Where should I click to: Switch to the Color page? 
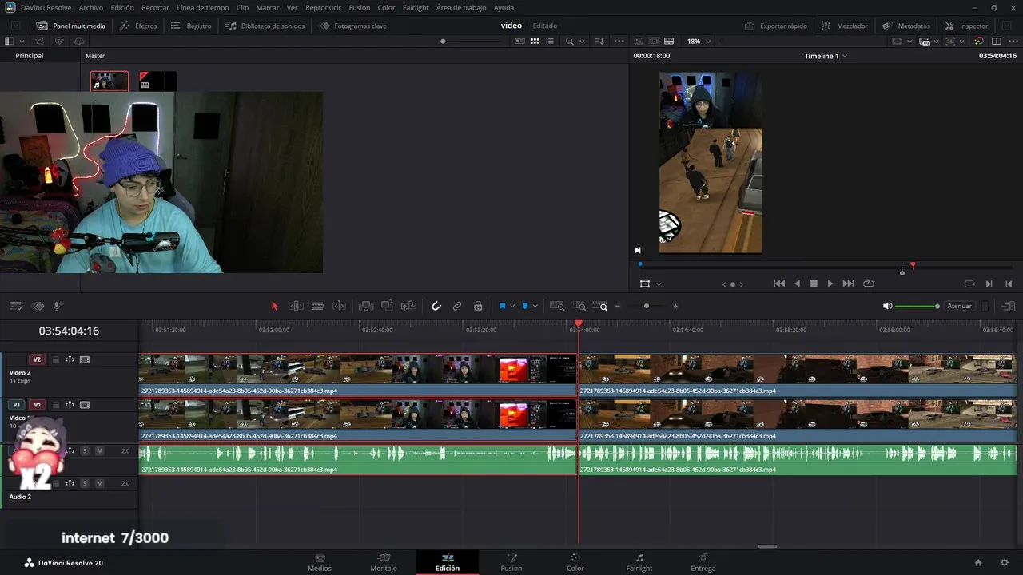coord(575,562)
